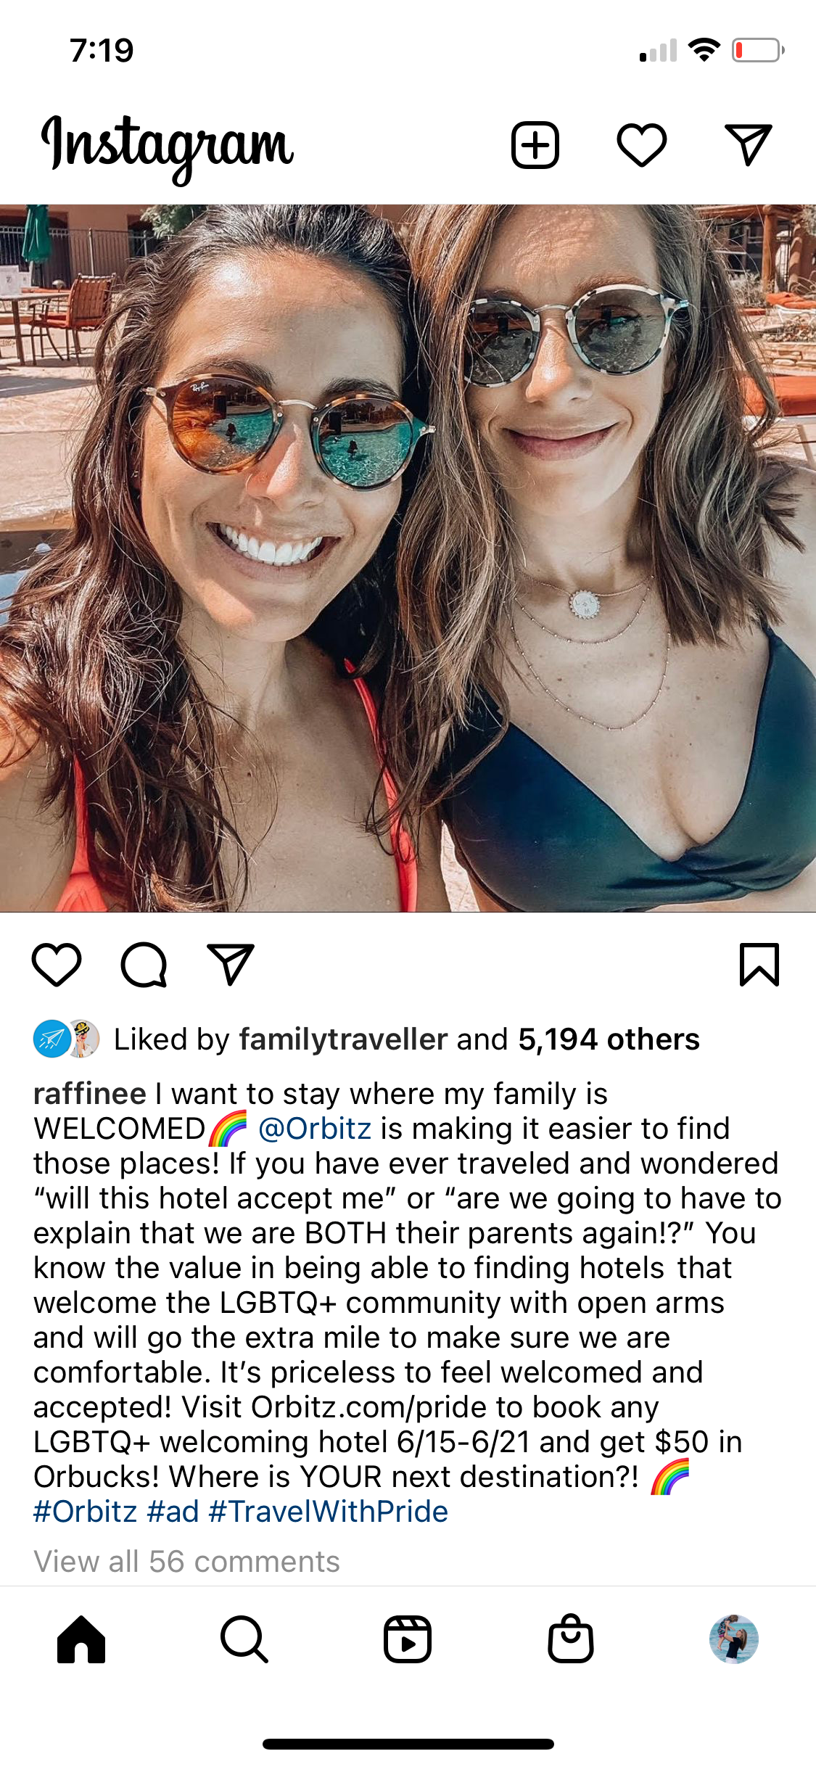The image size is (816, 1767).
Task: View all 56 comments
Action: pyautogui.click(x=187, y=1561)
